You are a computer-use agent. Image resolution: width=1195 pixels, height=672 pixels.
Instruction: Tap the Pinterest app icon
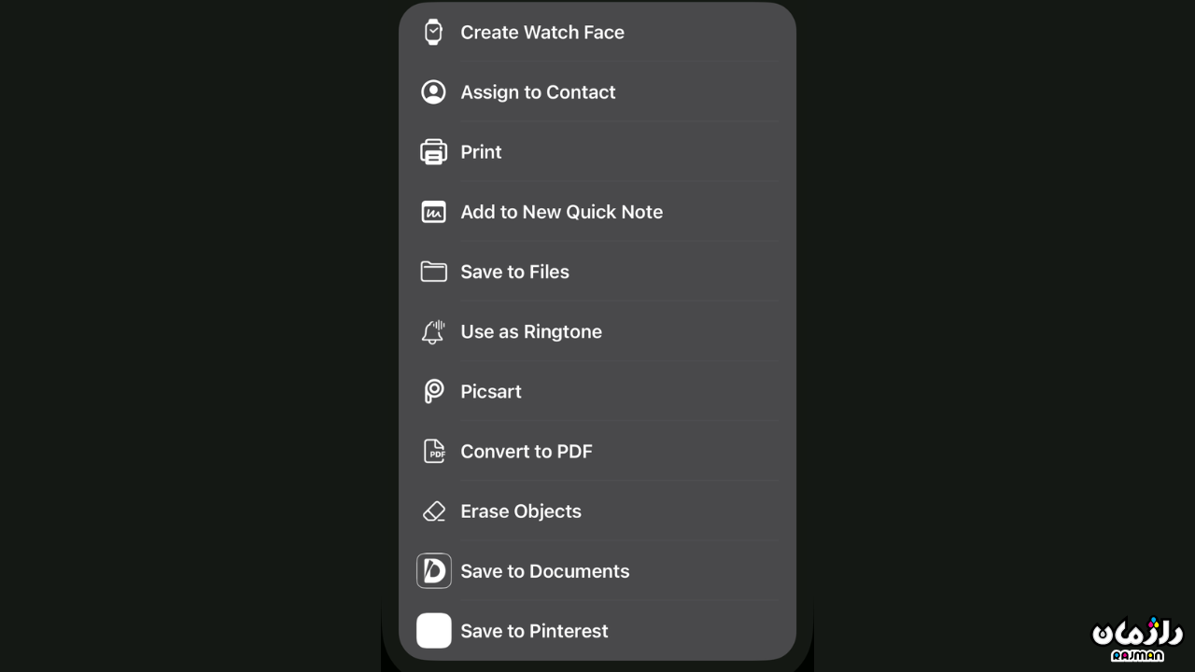pyautogui.click(x=433, y=631)
